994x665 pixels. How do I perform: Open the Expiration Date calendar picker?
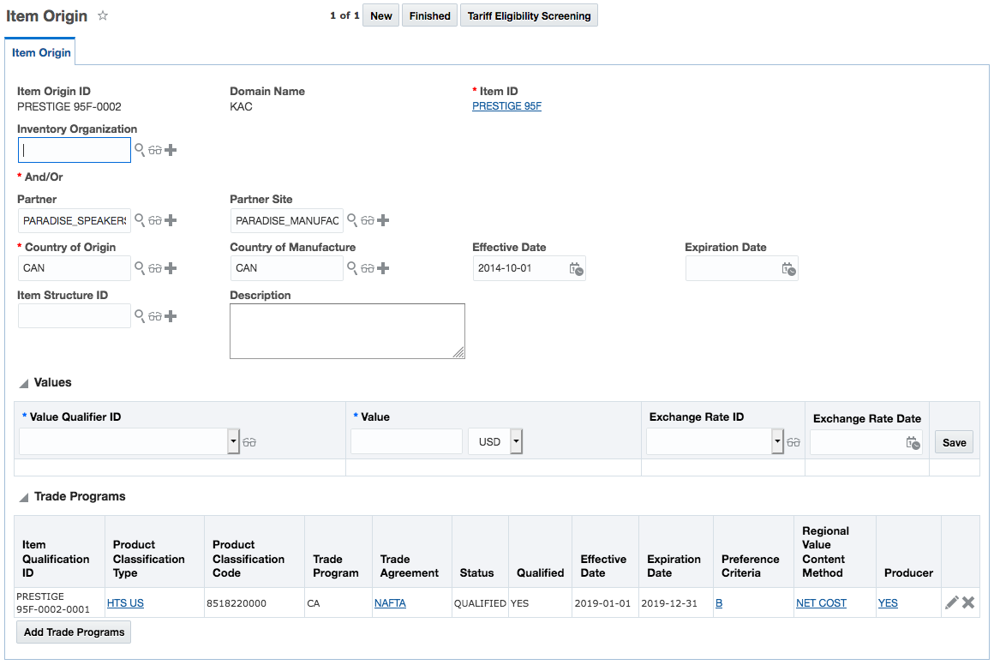(x=788, y=268)
